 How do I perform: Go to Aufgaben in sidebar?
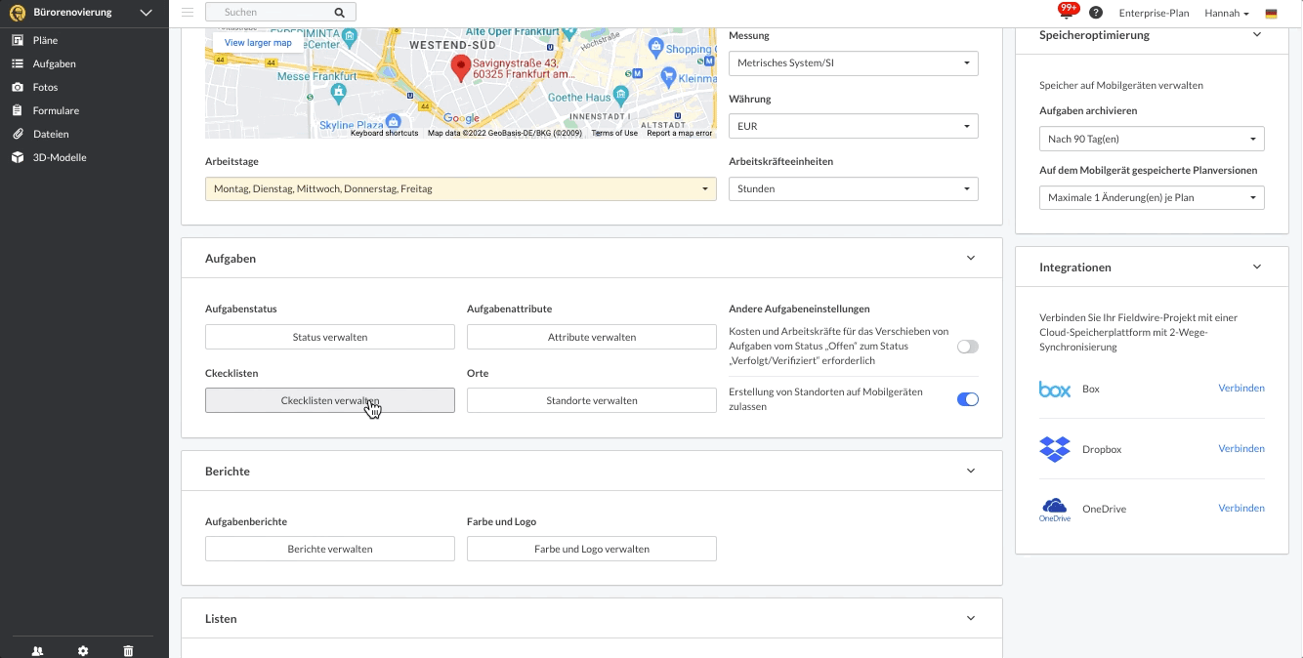[55, 63]
